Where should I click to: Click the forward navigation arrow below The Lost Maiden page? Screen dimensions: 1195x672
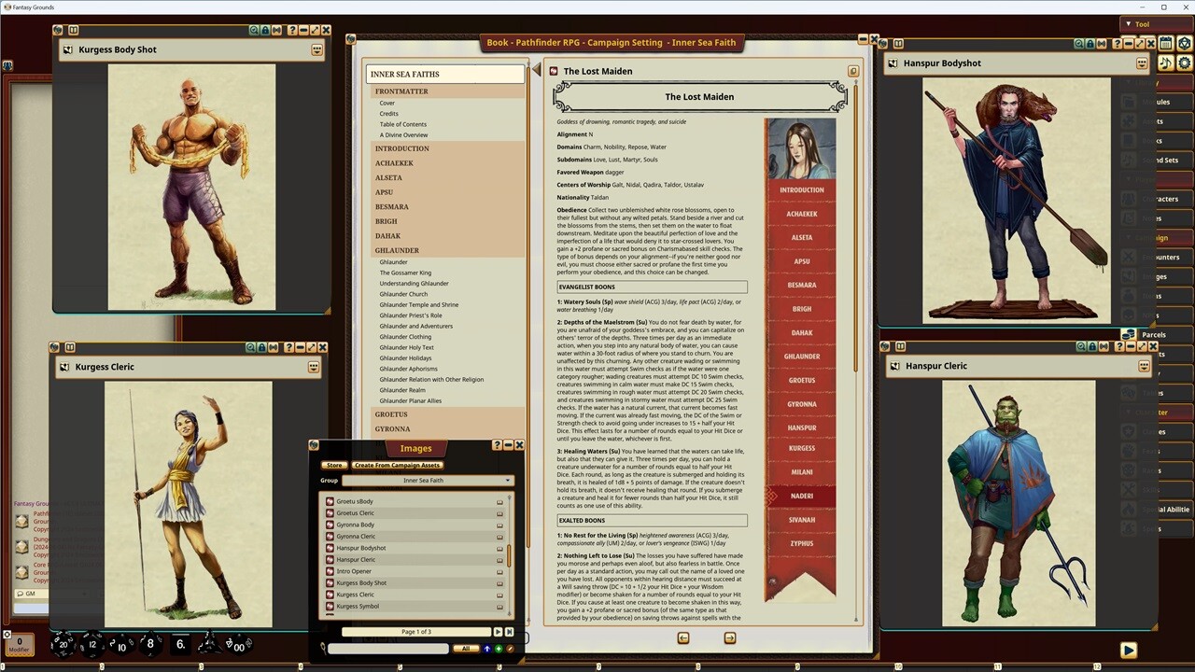(x=730, y=637)
